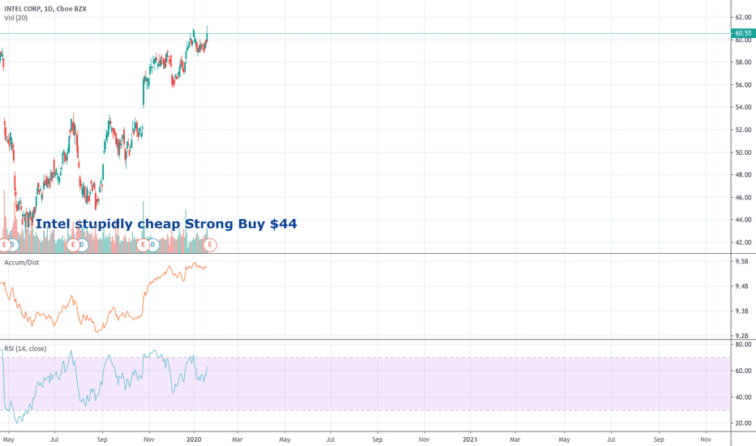Click the INTEL CORP, 1D, Cboe BZX title
The height and width of the screenshot is (446, 756).
point(45,9)
